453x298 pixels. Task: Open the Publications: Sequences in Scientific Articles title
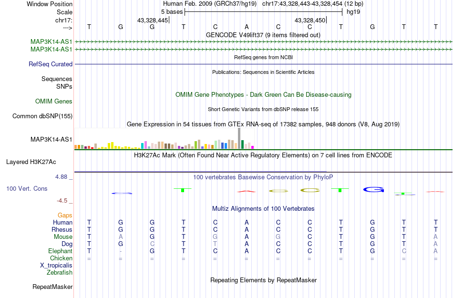click(263, 72)
